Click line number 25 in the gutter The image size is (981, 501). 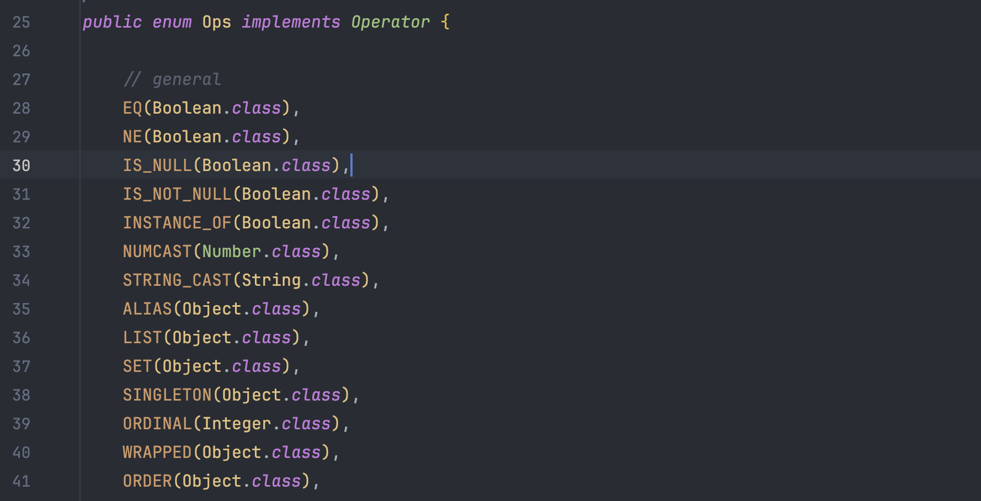click(22, 22)
